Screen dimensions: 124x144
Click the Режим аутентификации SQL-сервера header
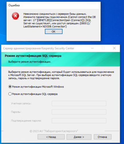pos(33,56)
